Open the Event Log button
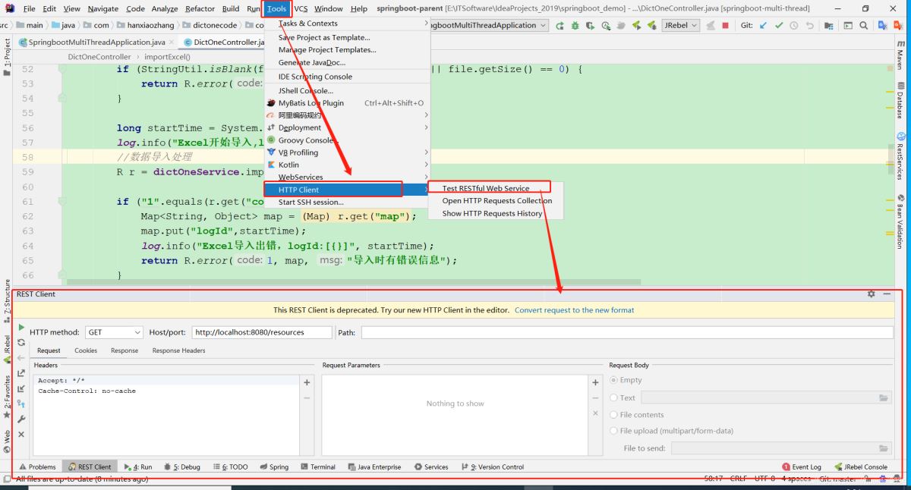Image resolution: width=911 pixels, height=490 pixels. click(802, 467)
